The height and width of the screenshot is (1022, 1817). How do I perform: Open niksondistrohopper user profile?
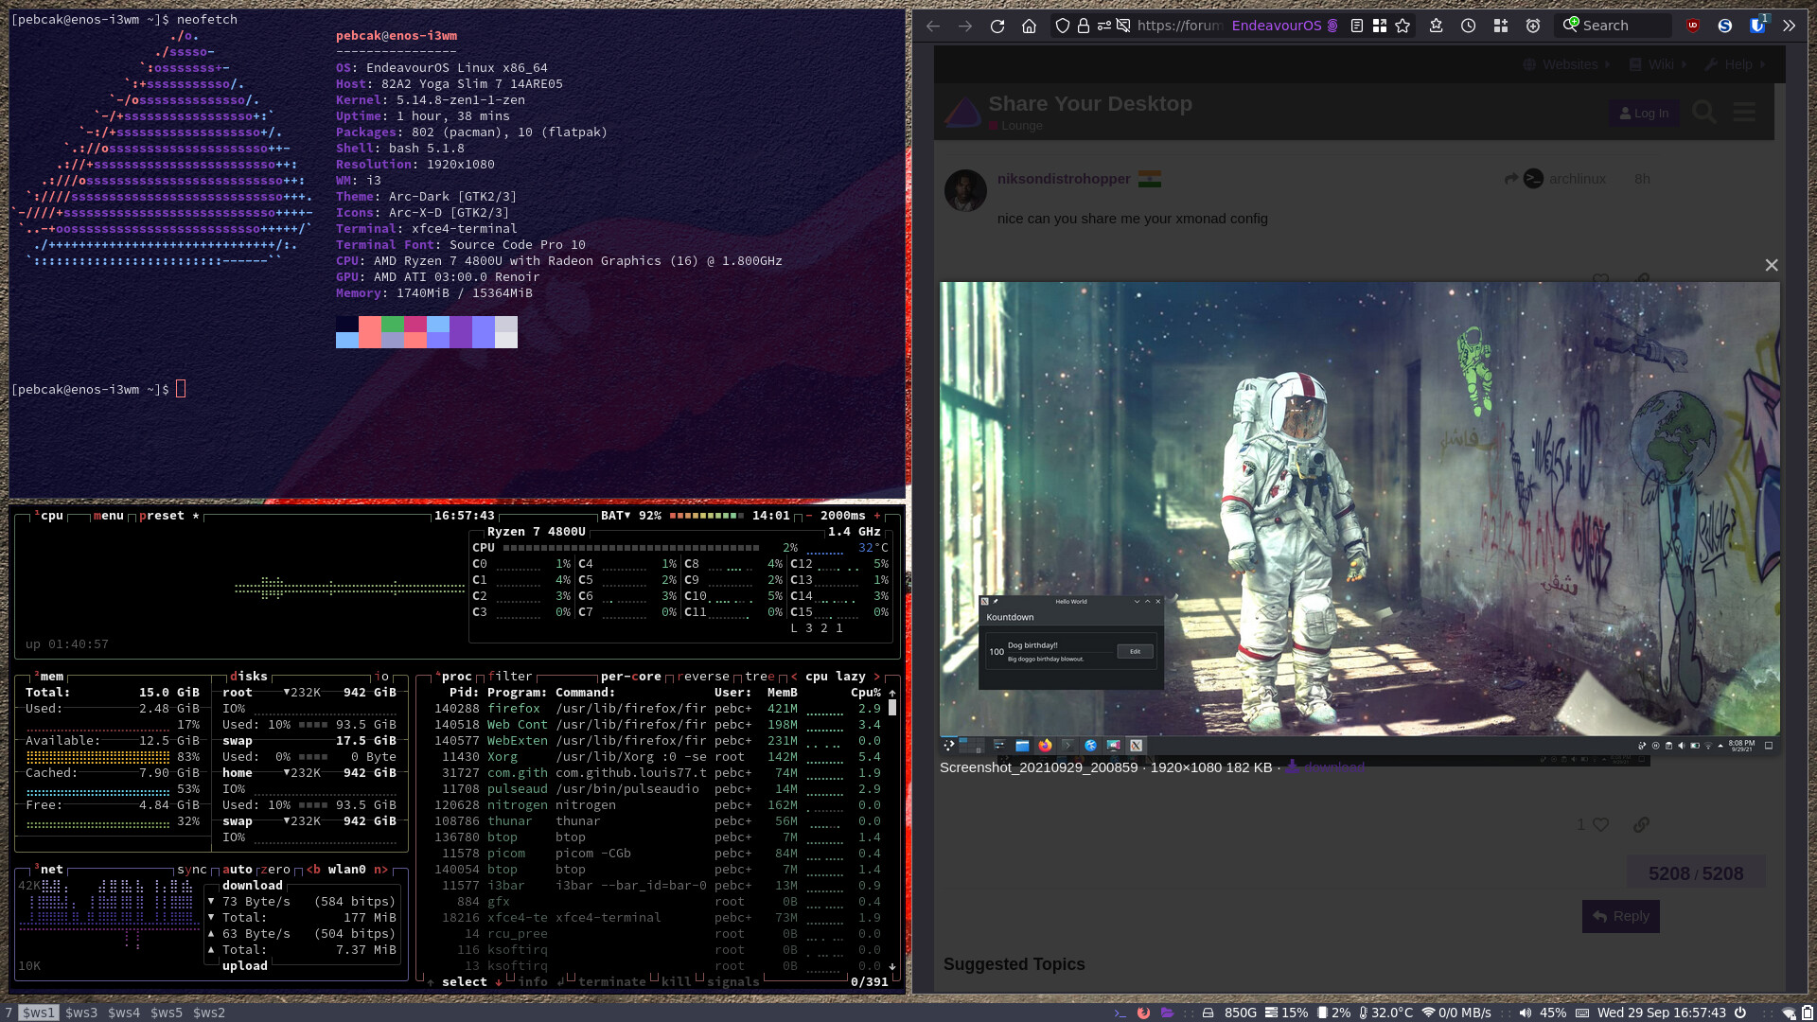tap(1064, 179)
